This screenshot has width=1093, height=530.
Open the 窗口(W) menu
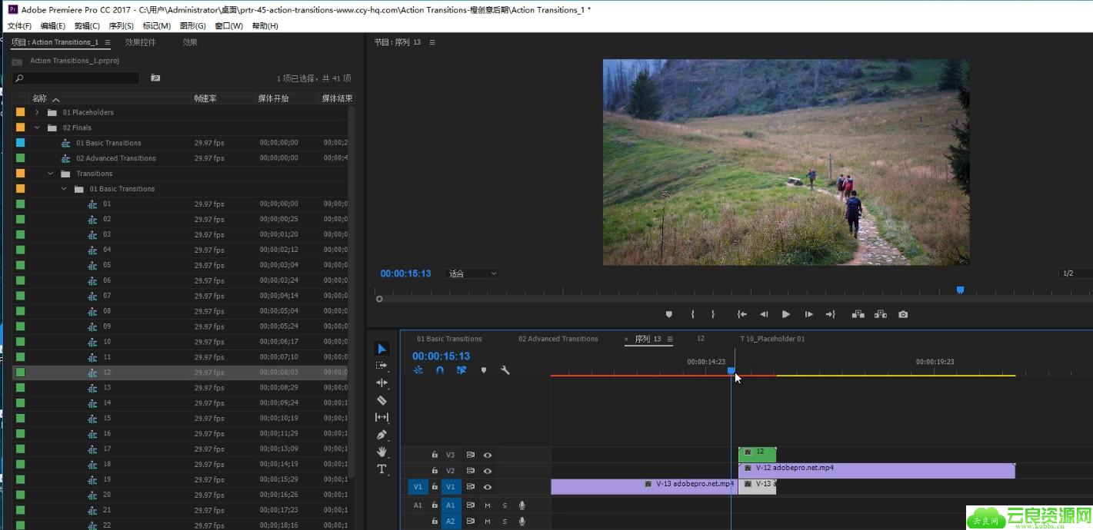click(x=228, y=26)
